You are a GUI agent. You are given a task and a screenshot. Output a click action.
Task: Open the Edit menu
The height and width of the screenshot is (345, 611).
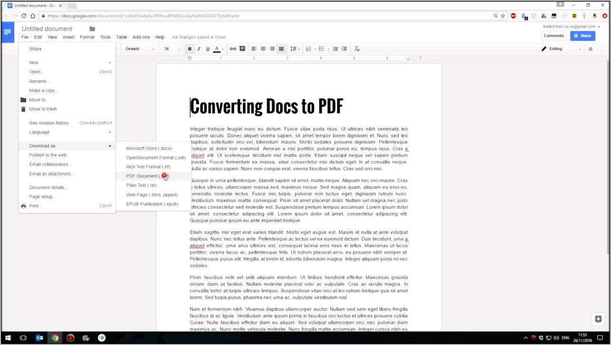38,37
